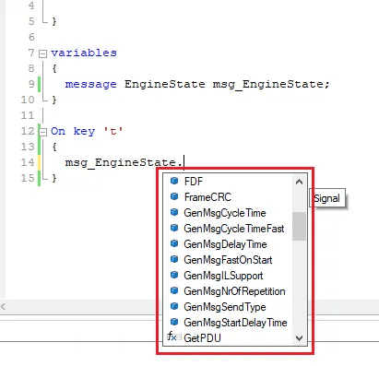The height and width of the screenshot is (366, 379).
Task: Click 'EngineState' type name on line 9
Action: coord(164,84)
